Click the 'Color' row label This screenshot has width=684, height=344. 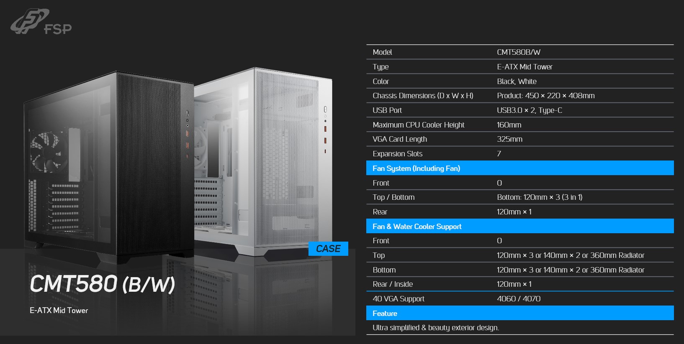[x=381, y=82]
